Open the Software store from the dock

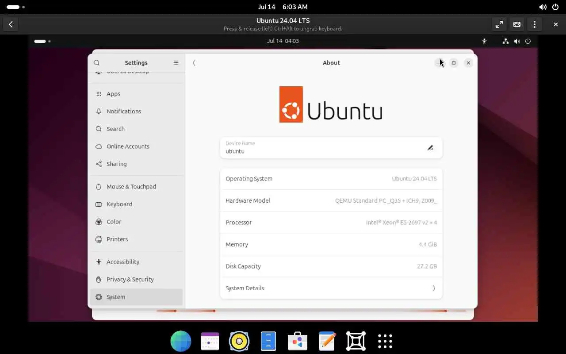pos(298,341)
